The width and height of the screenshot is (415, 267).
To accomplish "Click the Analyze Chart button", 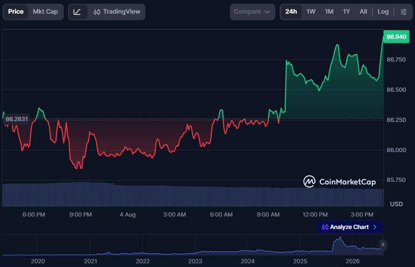I will click(x=350, y=227).
